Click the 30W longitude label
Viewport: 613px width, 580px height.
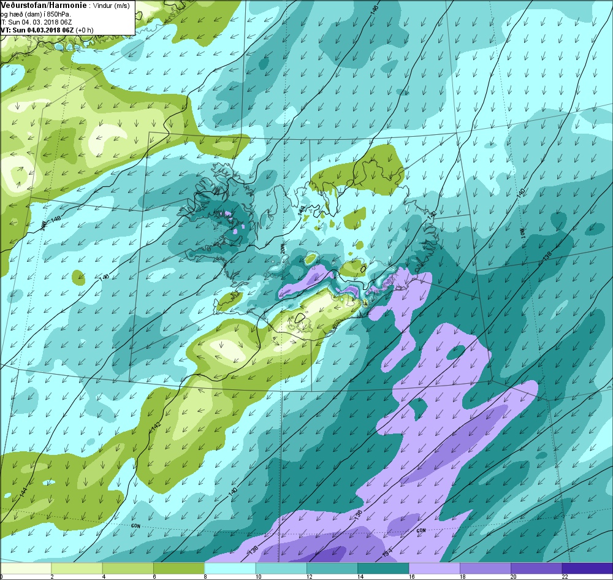point(45,225)
